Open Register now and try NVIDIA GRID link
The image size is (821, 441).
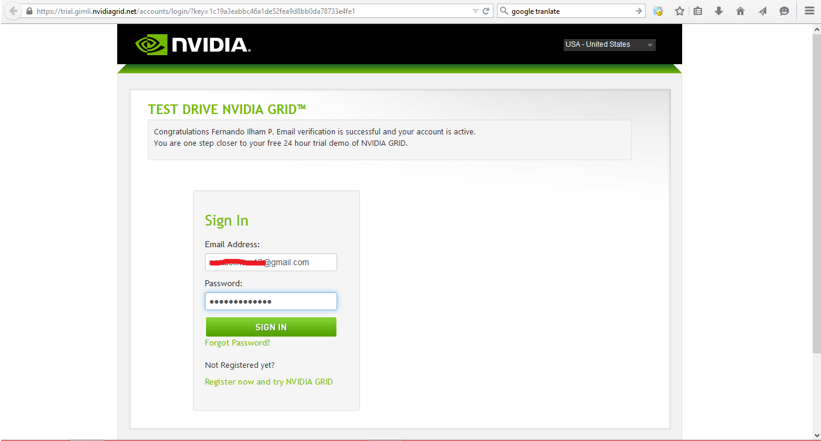tap(269, 382)
